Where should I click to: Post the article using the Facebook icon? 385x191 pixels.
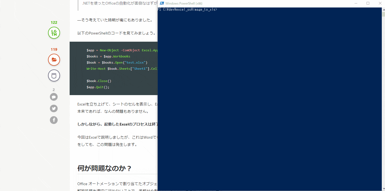(54, 120)
